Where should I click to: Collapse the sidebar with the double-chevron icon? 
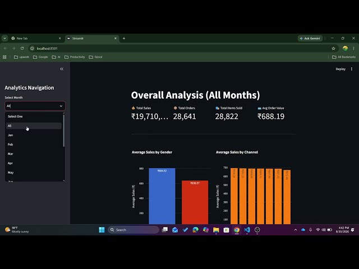click(x=62, y=69)
